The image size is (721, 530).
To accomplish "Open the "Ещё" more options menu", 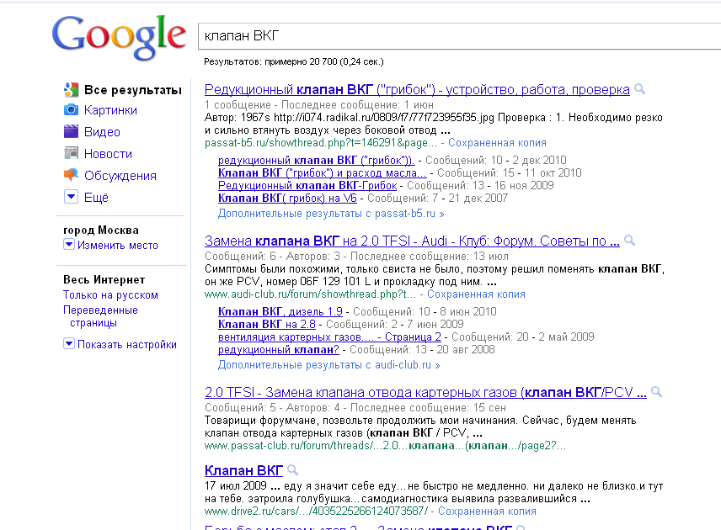I will pos(96,198).
